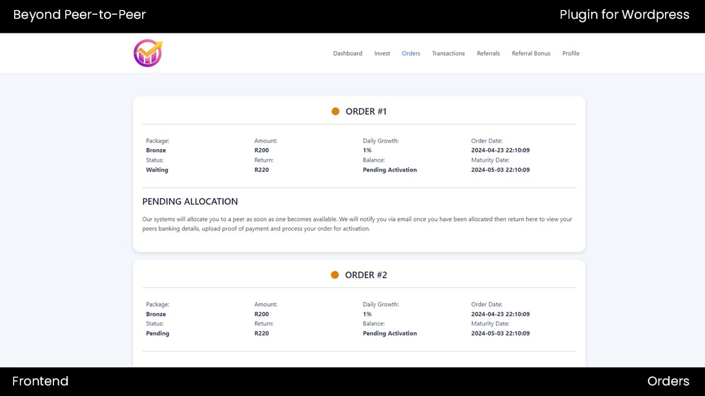Click the ORDER #2 card heading
The image size is (705, 396).
[367, 274]
